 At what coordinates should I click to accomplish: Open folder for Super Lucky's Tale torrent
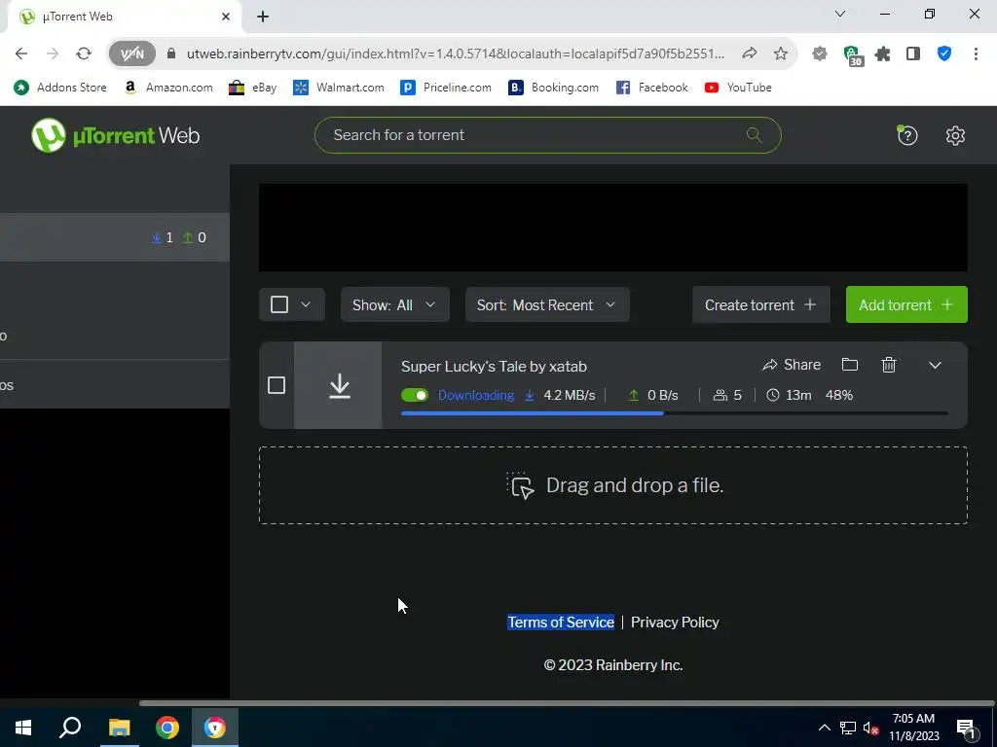coord(849,365)
